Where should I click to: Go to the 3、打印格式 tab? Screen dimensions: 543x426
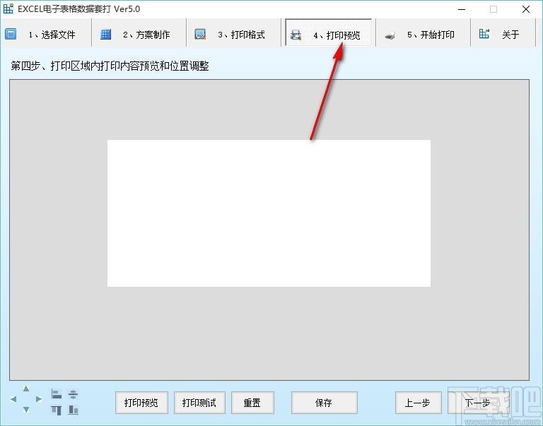click(234, 34)
